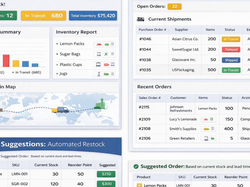Viewport: 250px width, 187px height.
Task: Click Plastic Cups in Inventory Report
Action: coord(71,65)
